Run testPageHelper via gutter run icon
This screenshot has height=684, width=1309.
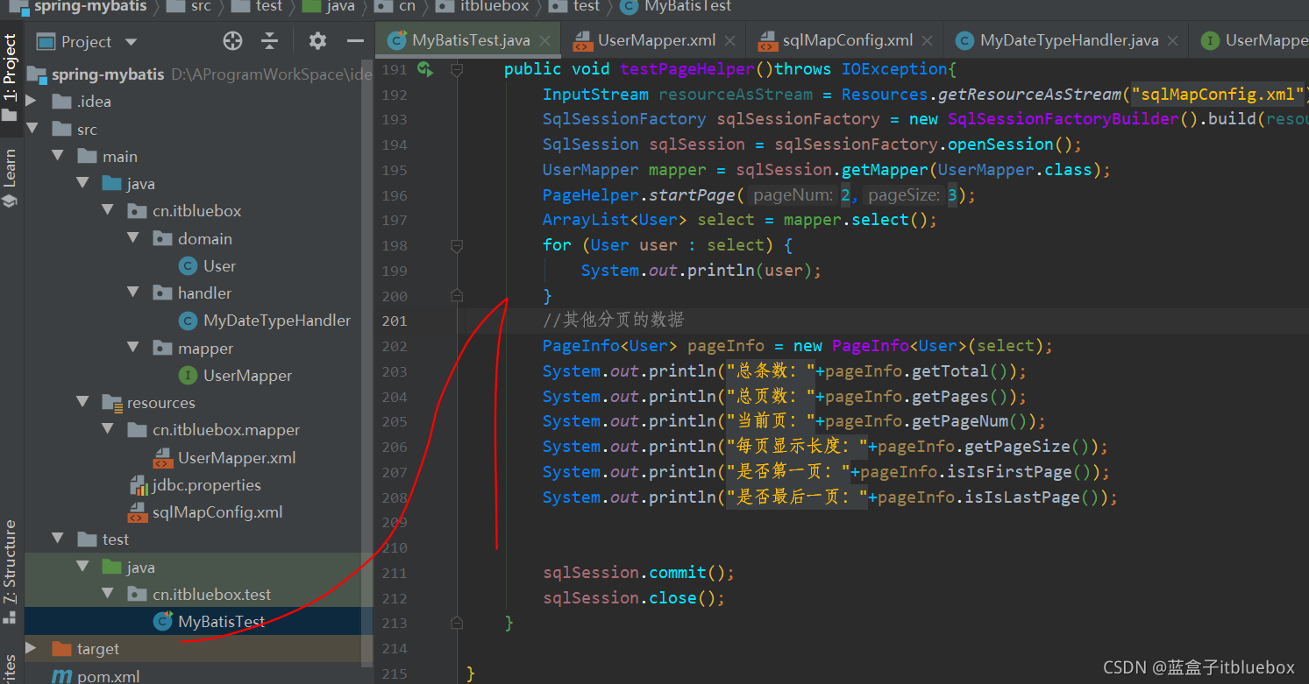(425, 69)
